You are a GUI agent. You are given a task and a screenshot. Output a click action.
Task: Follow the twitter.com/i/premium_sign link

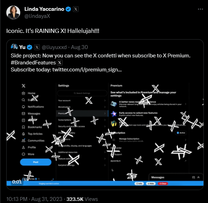87,70
